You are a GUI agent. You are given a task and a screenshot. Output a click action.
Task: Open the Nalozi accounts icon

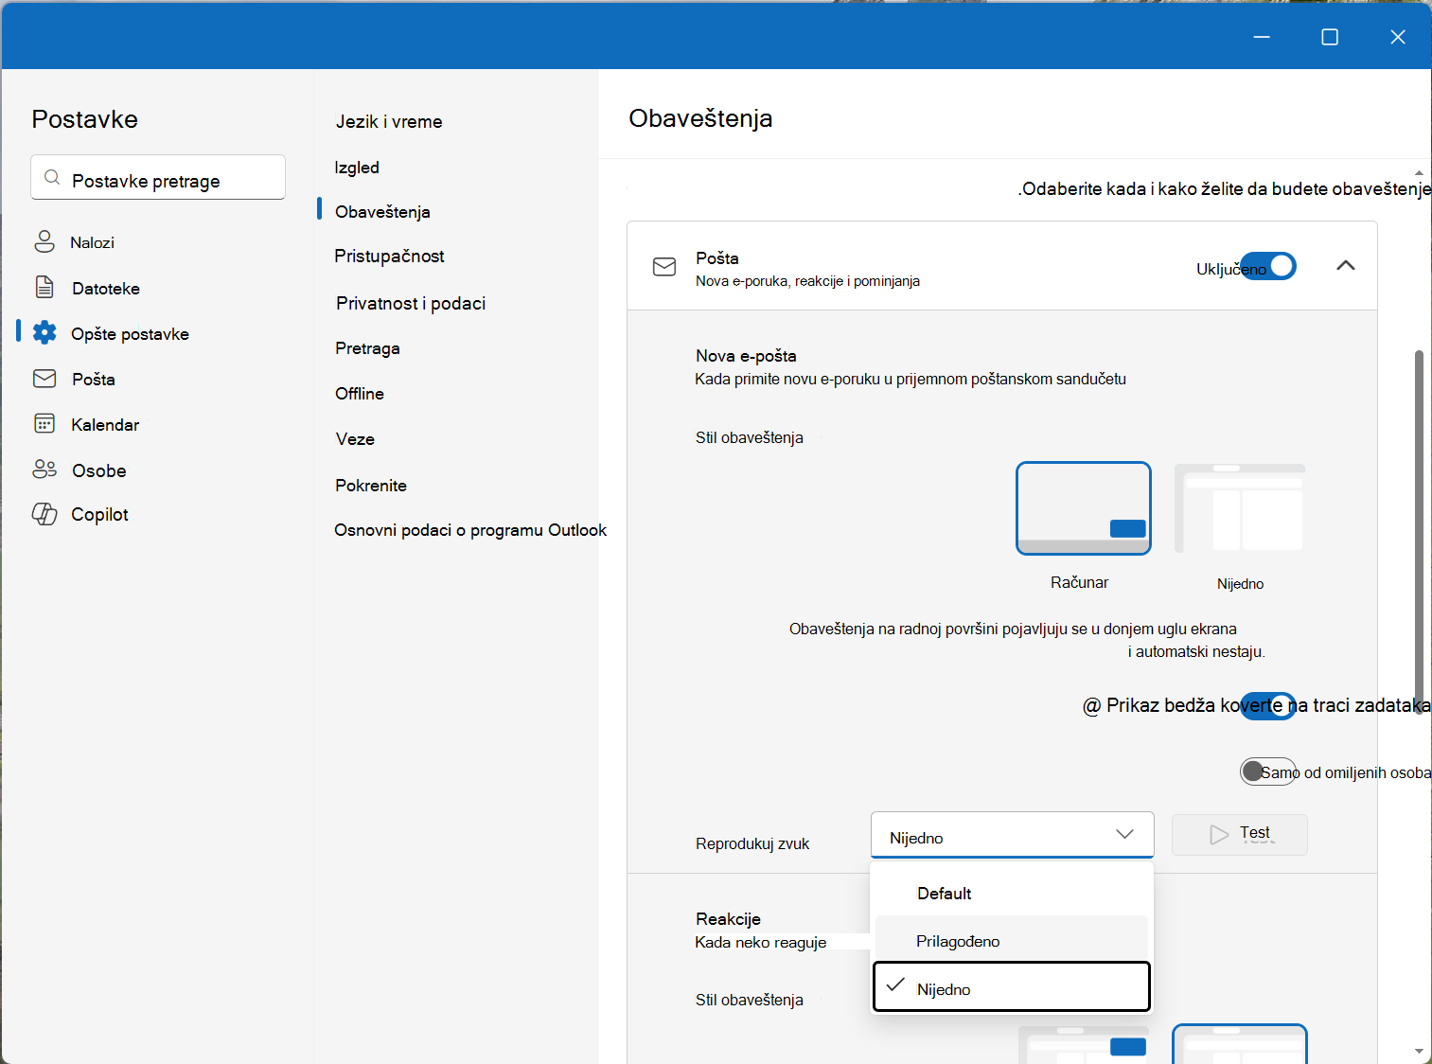[x=44, y=241]
